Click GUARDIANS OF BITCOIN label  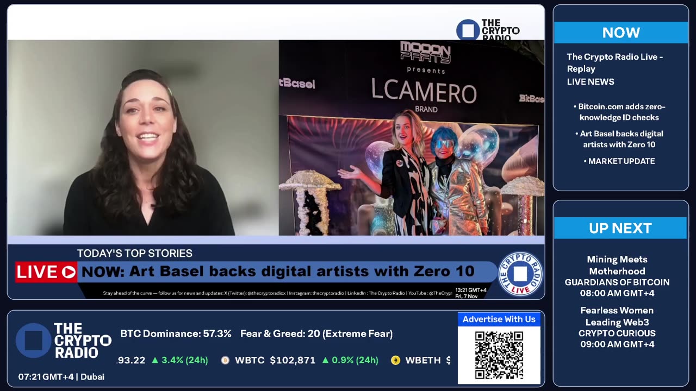tap(617, 282)
